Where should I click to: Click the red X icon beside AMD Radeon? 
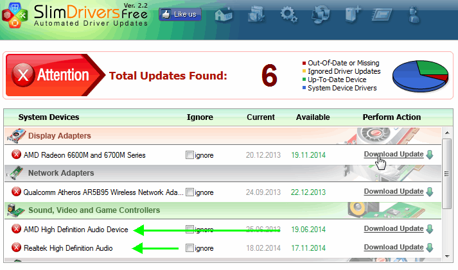16,155
